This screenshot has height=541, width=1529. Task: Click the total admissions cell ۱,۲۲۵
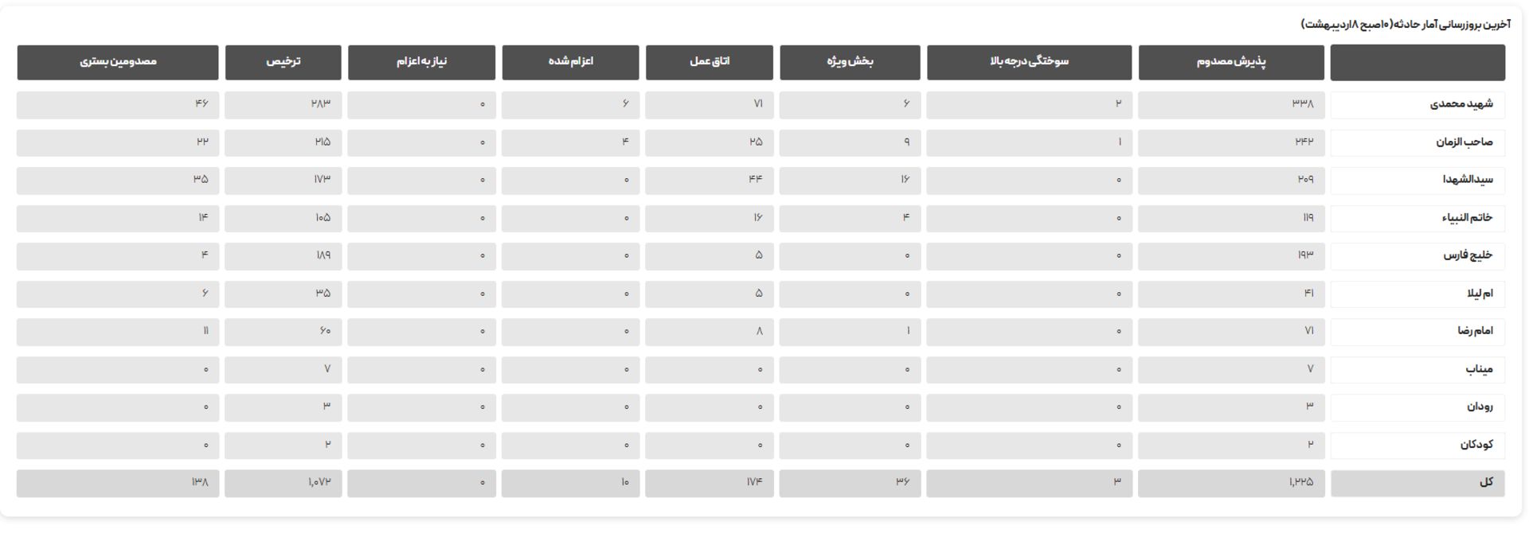point(1231,483)
